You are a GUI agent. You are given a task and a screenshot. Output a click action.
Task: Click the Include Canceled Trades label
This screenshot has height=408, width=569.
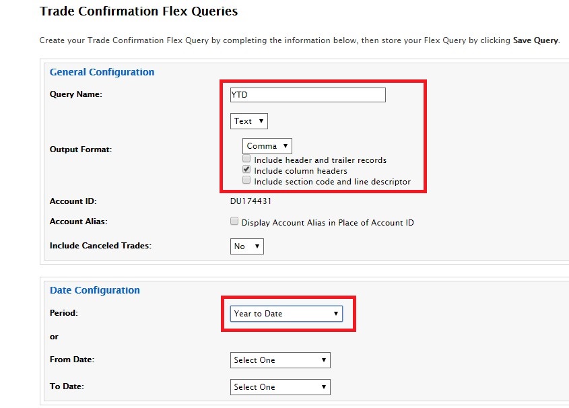point(100,246)
